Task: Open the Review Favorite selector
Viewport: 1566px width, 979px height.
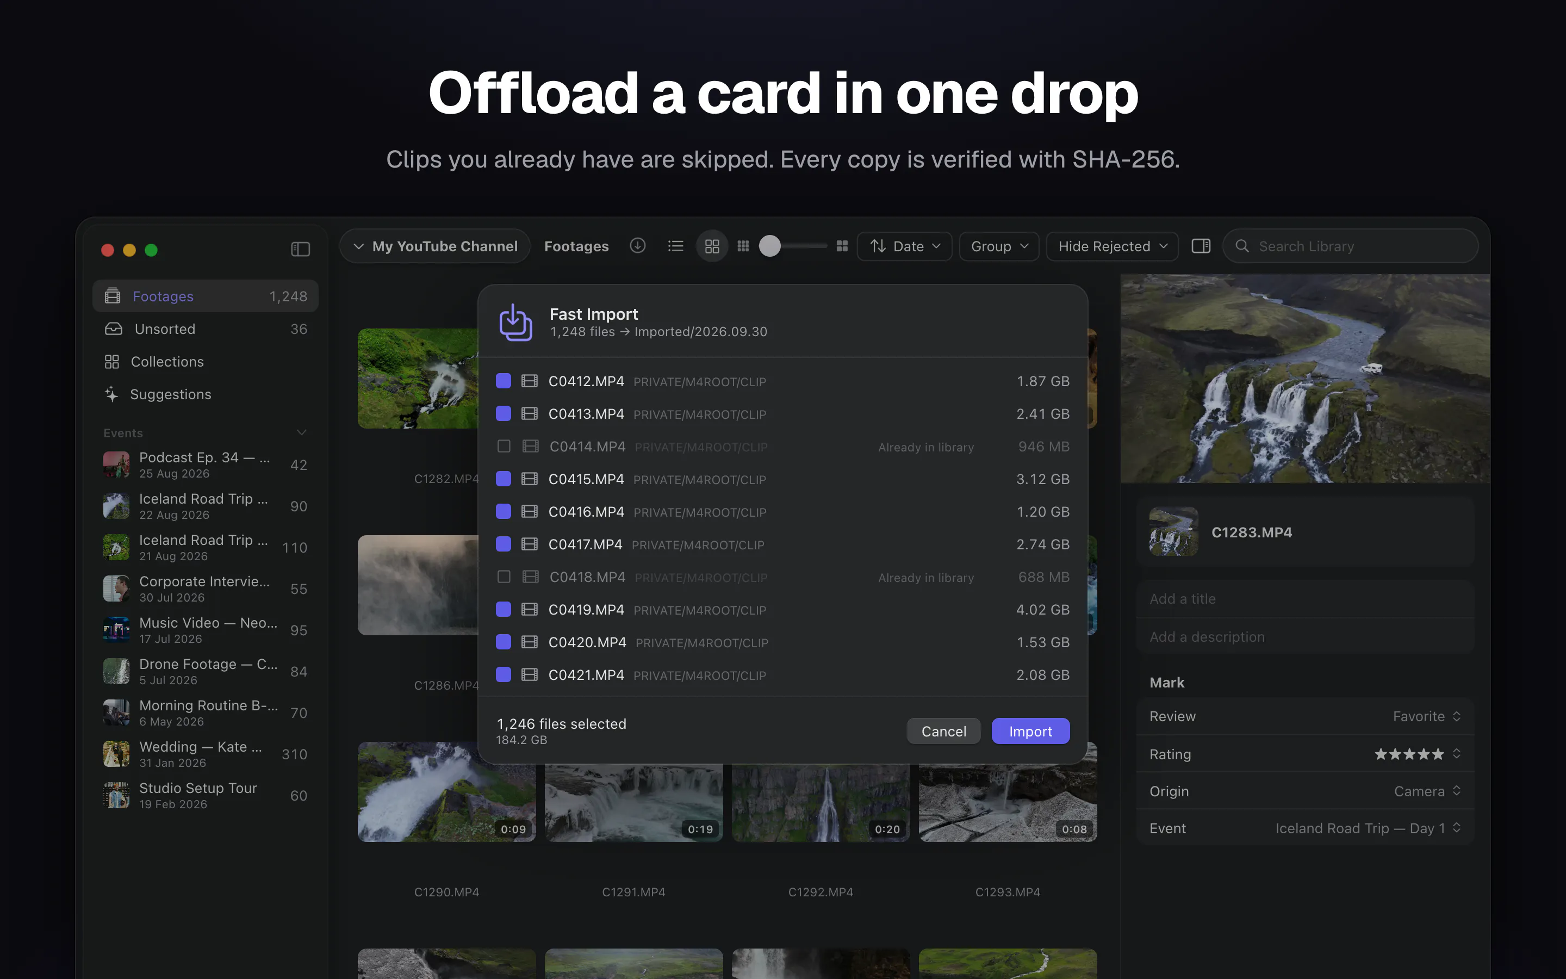Action: 1426,716
